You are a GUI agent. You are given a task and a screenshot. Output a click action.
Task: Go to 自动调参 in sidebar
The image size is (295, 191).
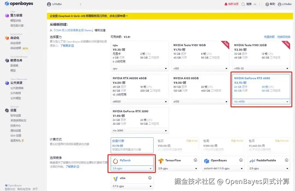(16, 43)
